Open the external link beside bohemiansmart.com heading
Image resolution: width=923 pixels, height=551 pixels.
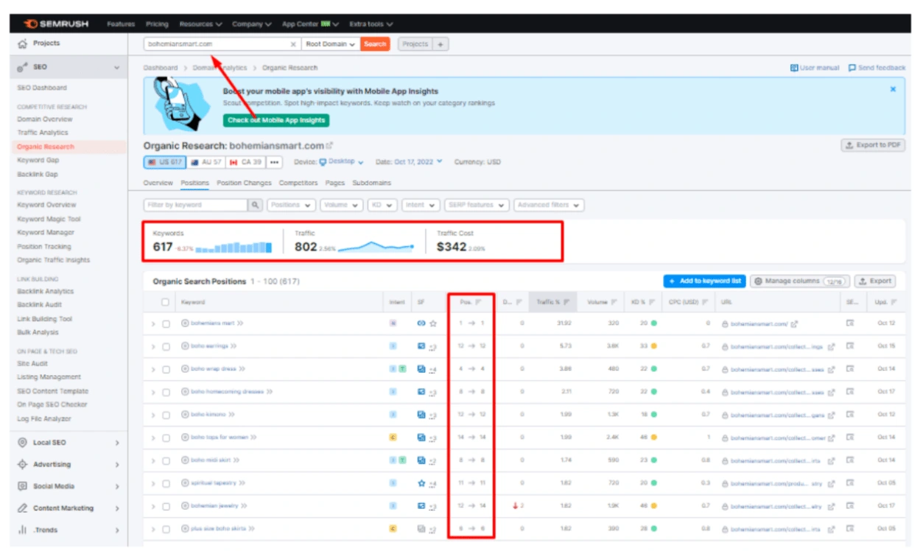point(330,146)
